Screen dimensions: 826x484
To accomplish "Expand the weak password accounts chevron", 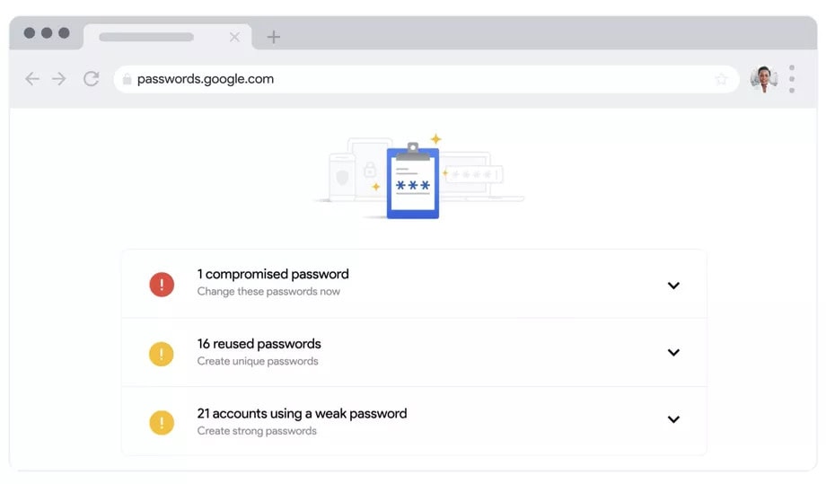I will pyautogui.click(x=673, y=419).
